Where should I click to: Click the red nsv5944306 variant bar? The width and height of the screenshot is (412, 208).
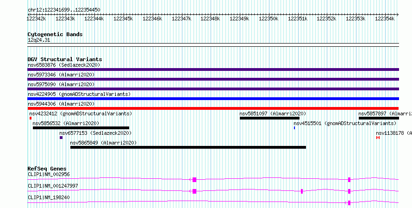point(213,108)
